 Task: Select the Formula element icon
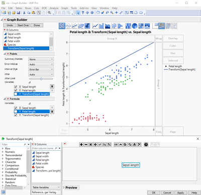pyautogui.click(x=161, y=26)
